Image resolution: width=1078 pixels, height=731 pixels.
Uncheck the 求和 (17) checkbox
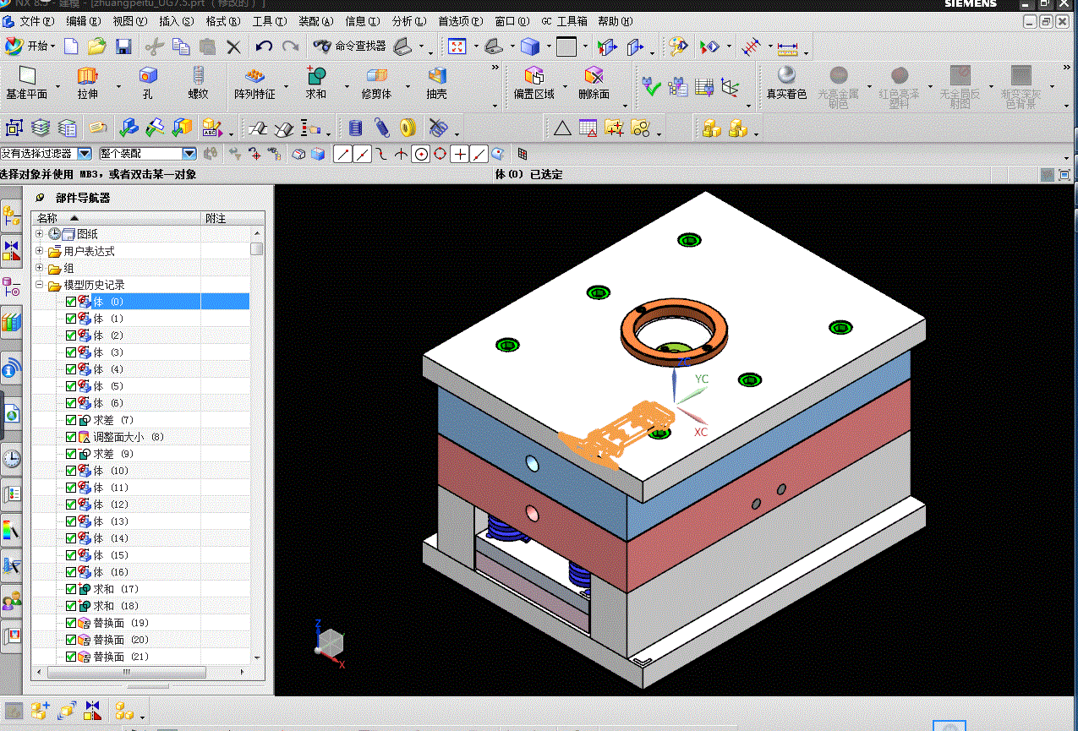[x=71, y=589]
